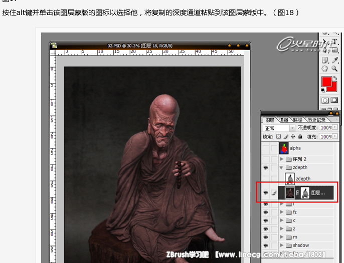This screenshot has width=344, height=263.
Task: Select the Notes tool
Action: [325, 60]
